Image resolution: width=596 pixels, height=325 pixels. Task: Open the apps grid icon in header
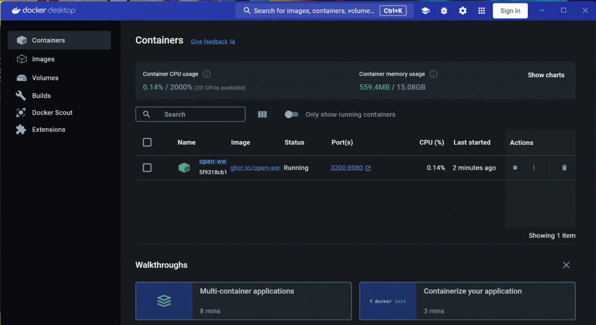pos(481,10)
